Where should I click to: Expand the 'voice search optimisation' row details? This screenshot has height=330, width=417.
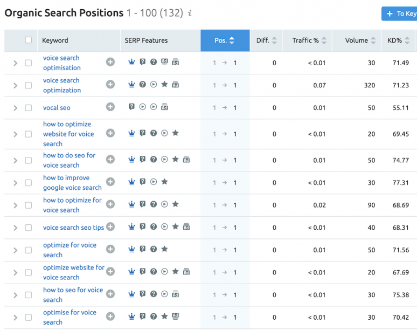pos(15,63)
